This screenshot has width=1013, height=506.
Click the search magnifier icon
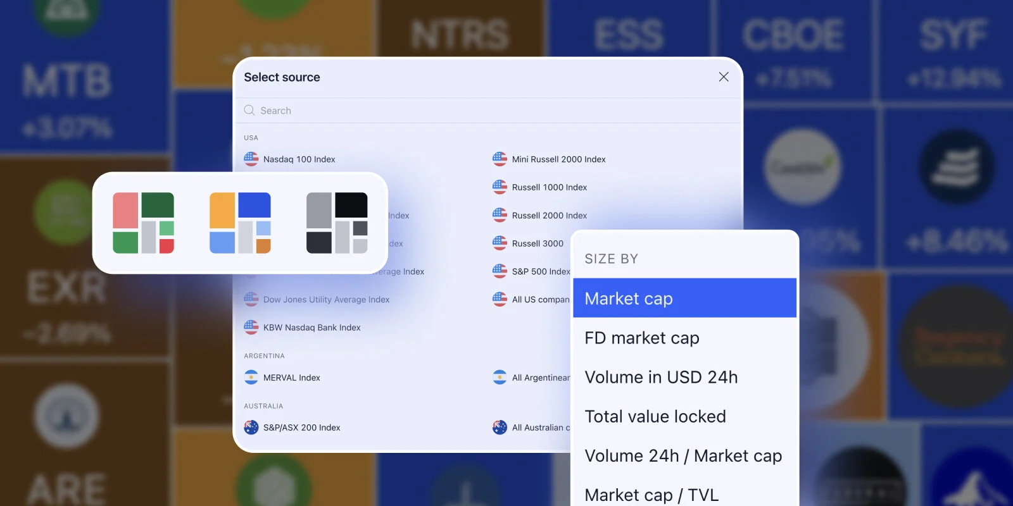(x=249, y=110)
